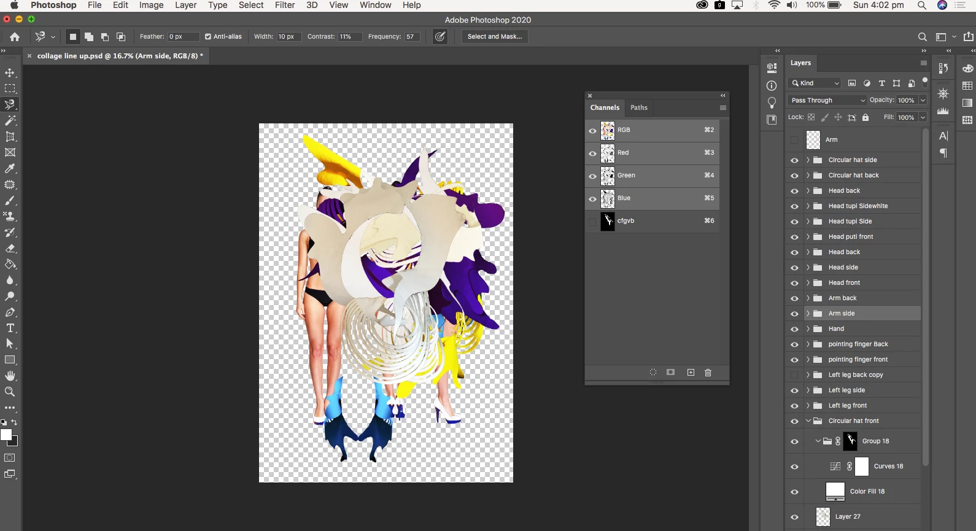The height and width of the screenshot is (531, 976).
Task: Click the Select and Mask button
Action: click(495, 37)
